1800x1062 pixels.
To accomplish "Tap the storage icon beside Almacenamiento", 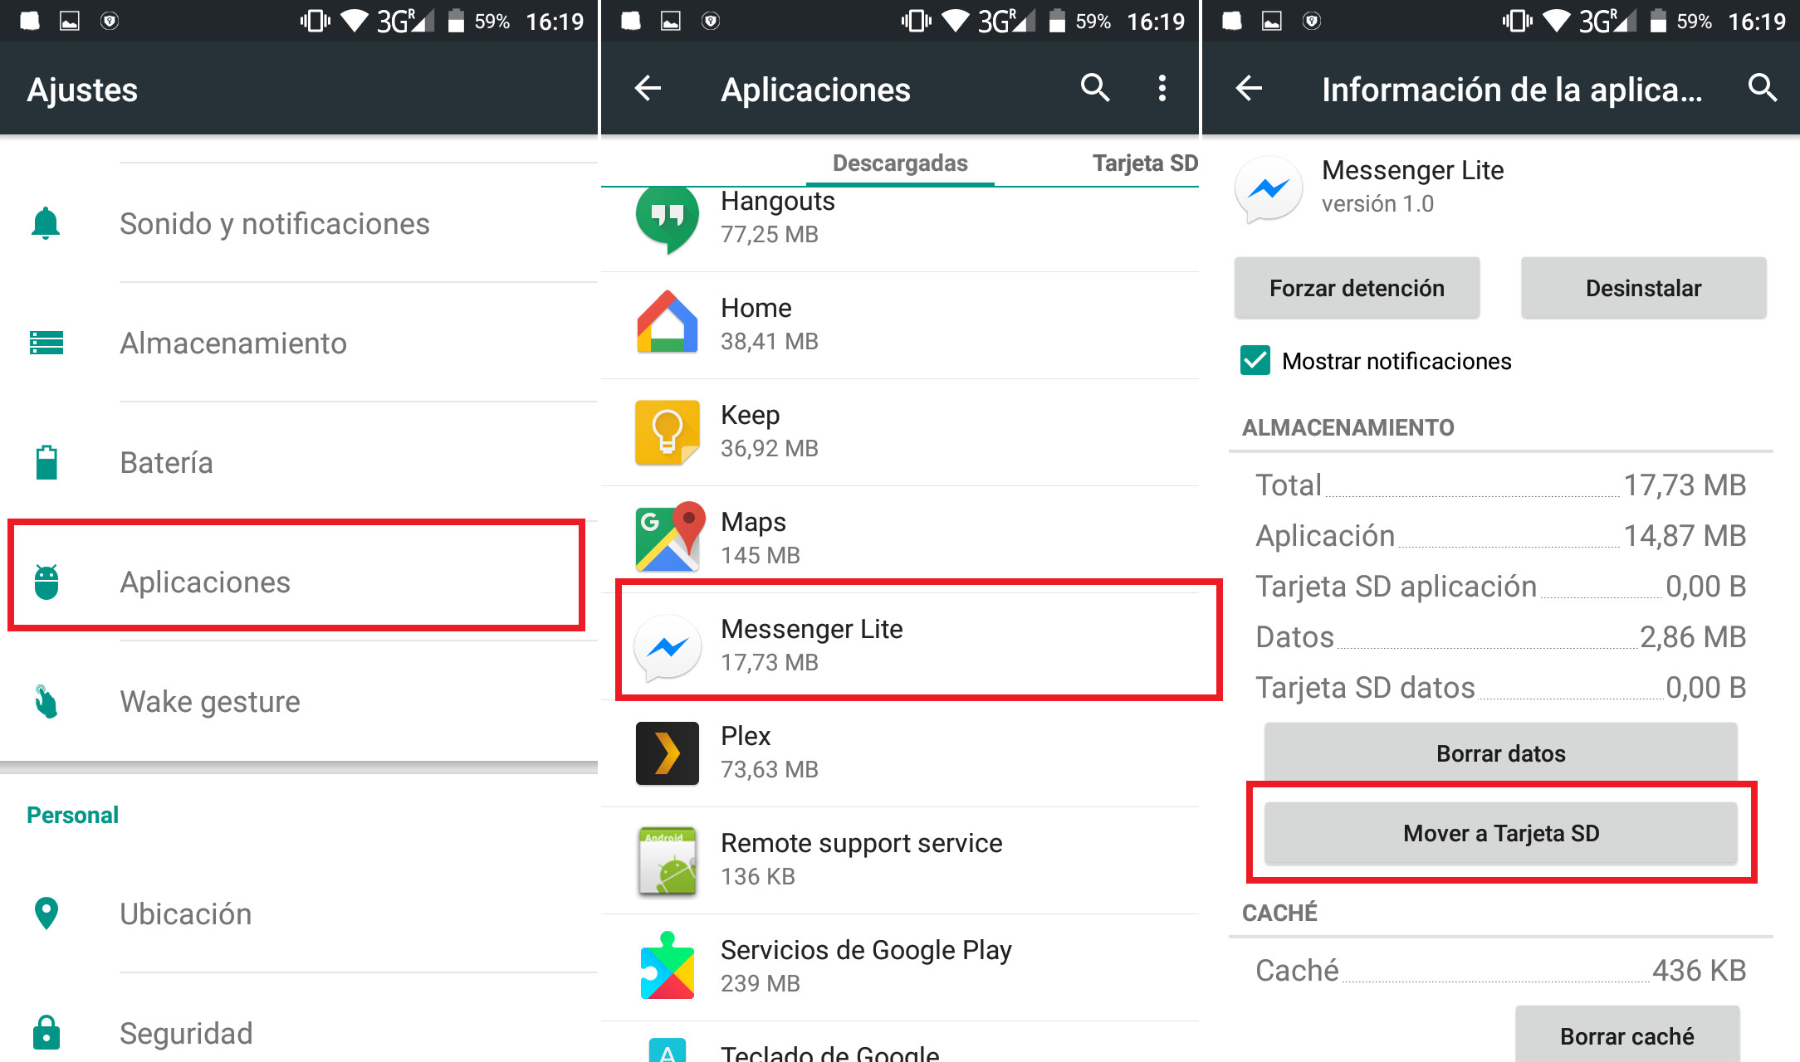I will (46, 343).
